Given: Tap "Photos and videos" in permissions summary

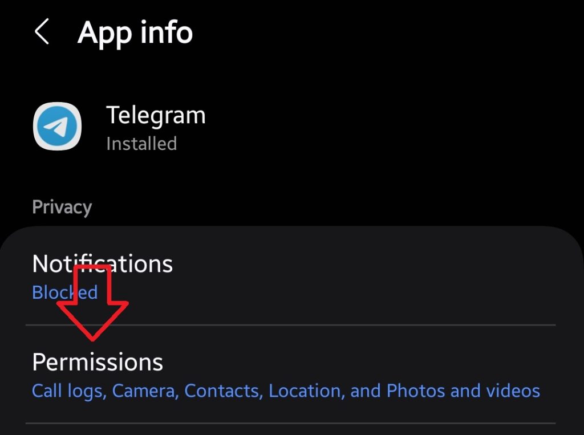Looking at the screenshot, I should [x=463, y=391].
